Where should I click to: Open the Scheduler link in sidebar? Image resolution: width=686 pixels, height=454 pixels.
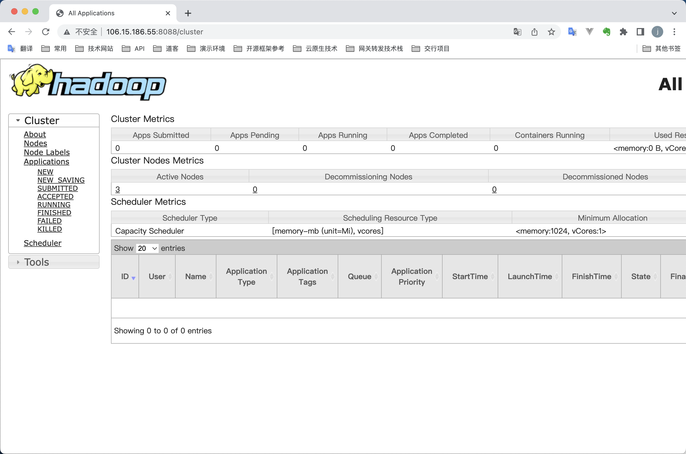(43, 243)
